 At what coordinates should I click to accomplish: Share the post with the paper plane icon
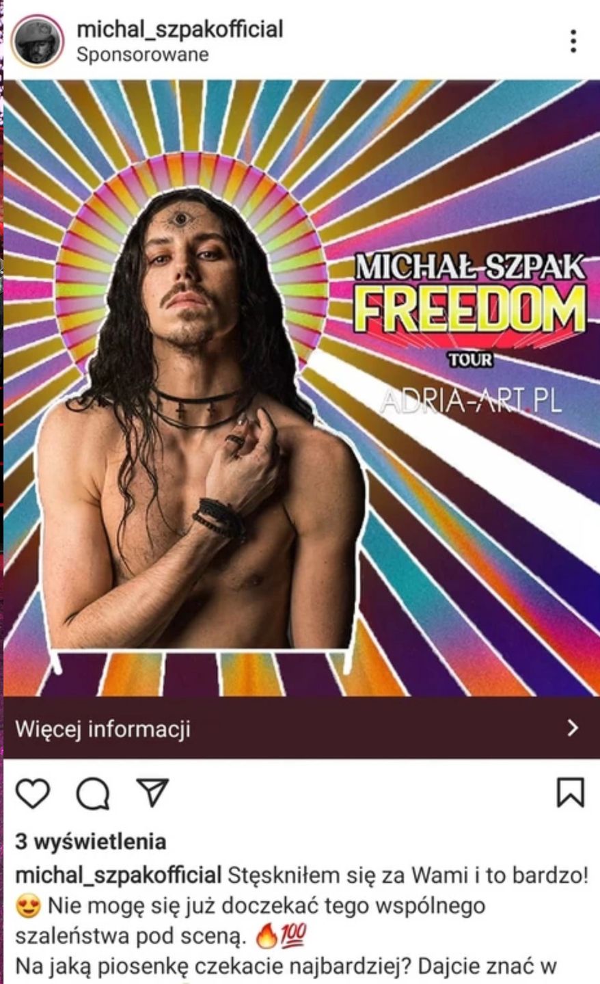152,793
